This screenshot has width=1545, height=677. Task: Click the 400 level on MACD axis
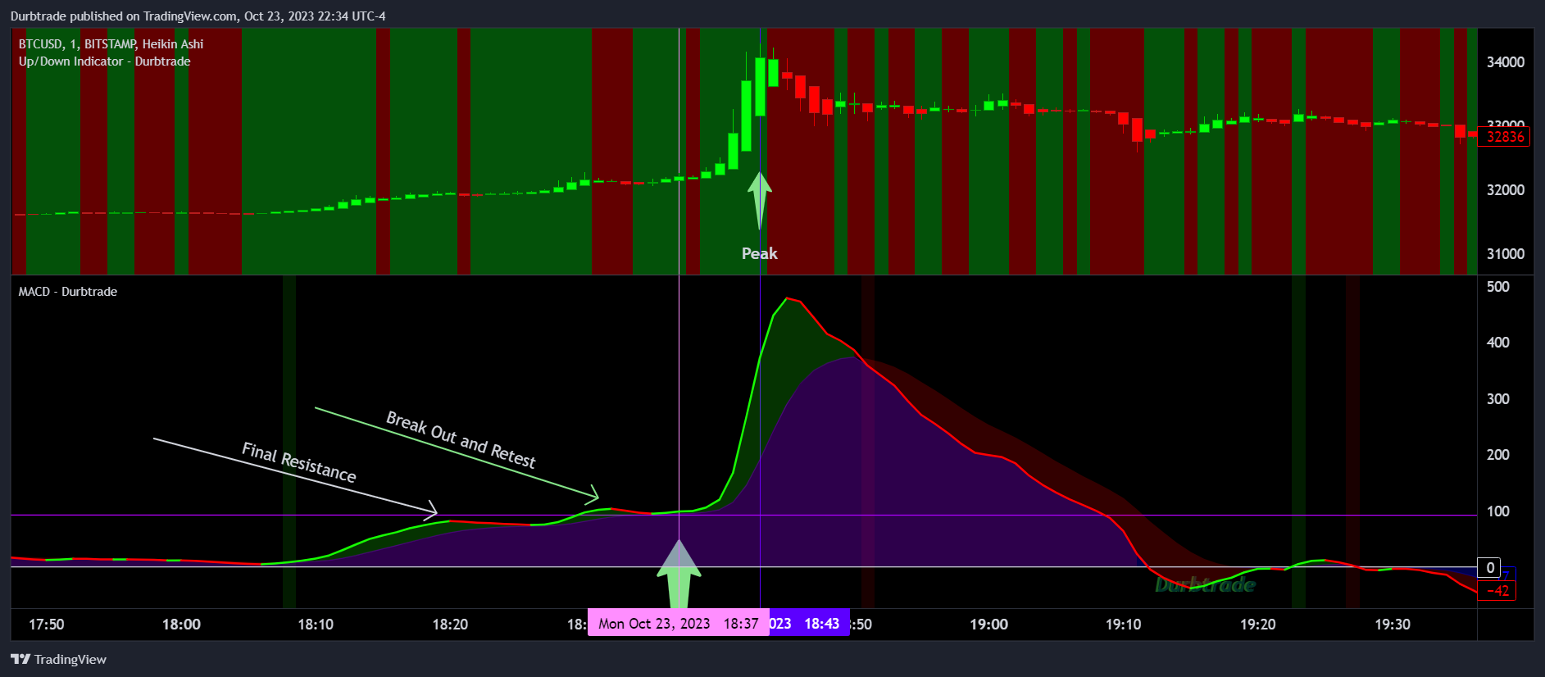click(1498, 343)
